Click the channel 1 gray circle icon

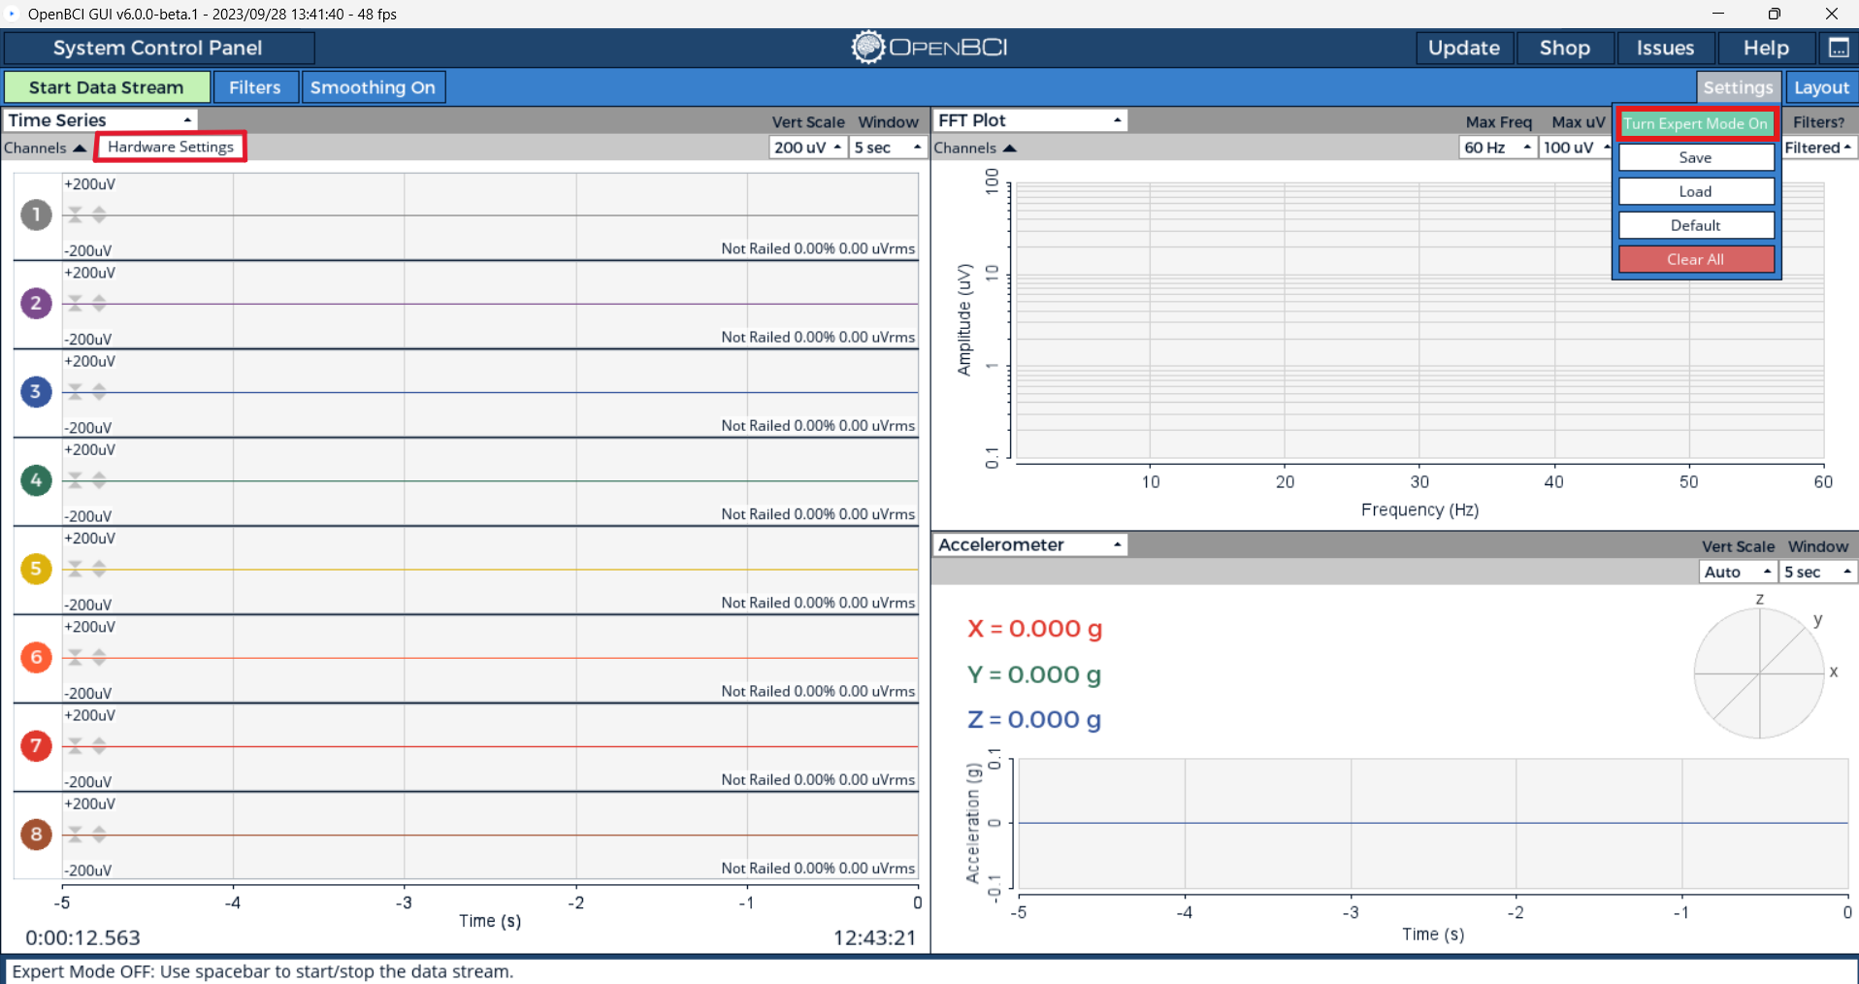click(36, 214)
